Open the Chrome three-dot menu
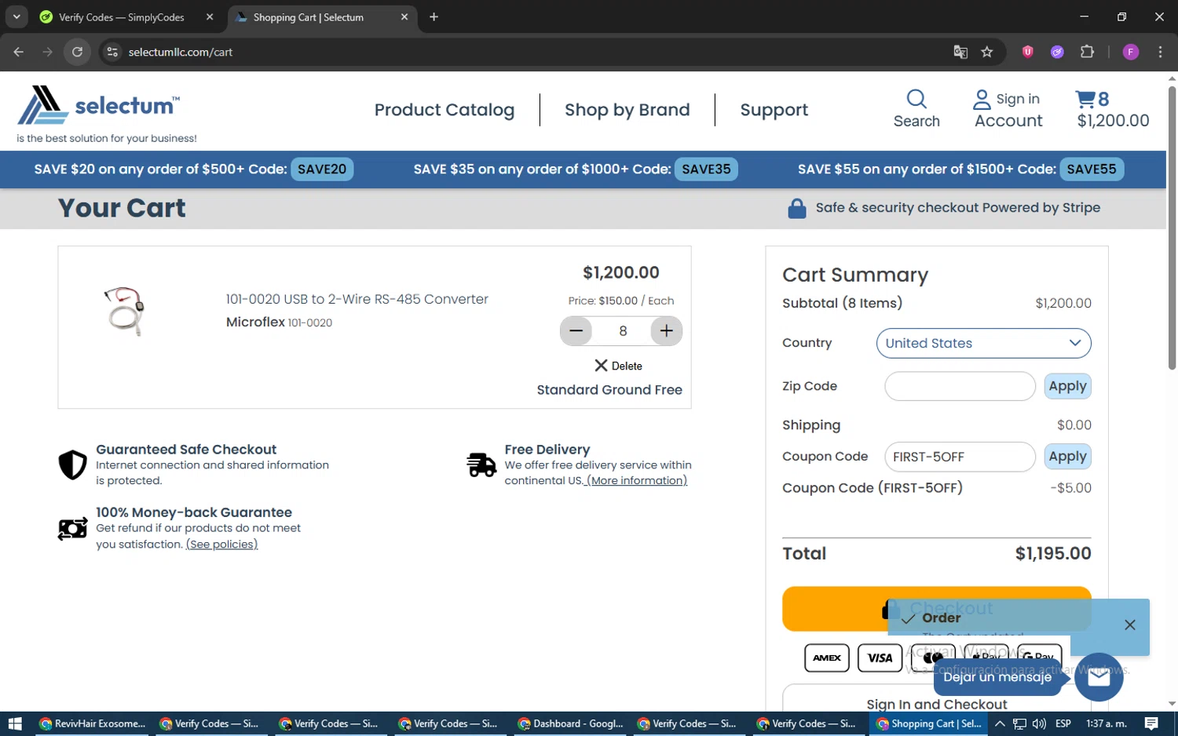This screenshot has height=736, width=1178. coord(1160,52)
